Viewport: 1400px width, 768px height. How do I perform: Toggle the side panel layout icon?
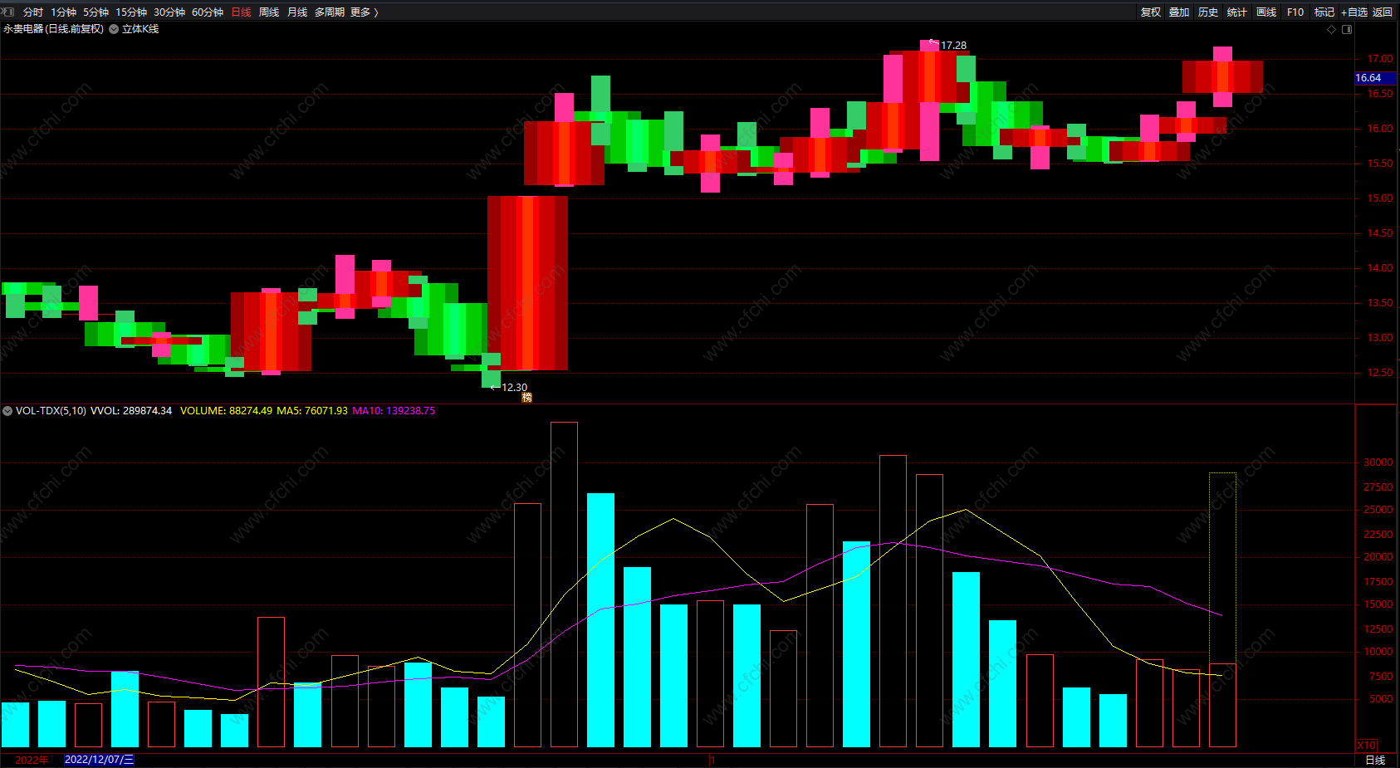coord(1347,29)
